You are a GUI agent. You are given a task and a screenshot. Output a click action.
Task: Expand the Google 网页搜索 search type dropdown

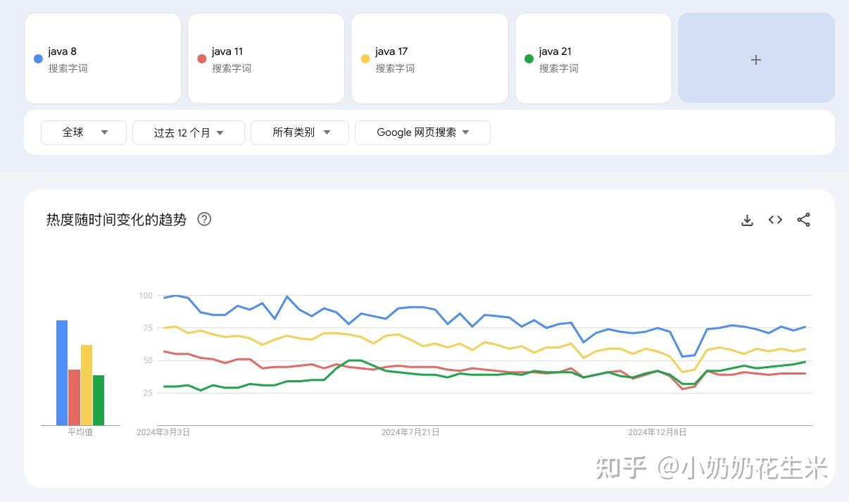tap(422, 132)
